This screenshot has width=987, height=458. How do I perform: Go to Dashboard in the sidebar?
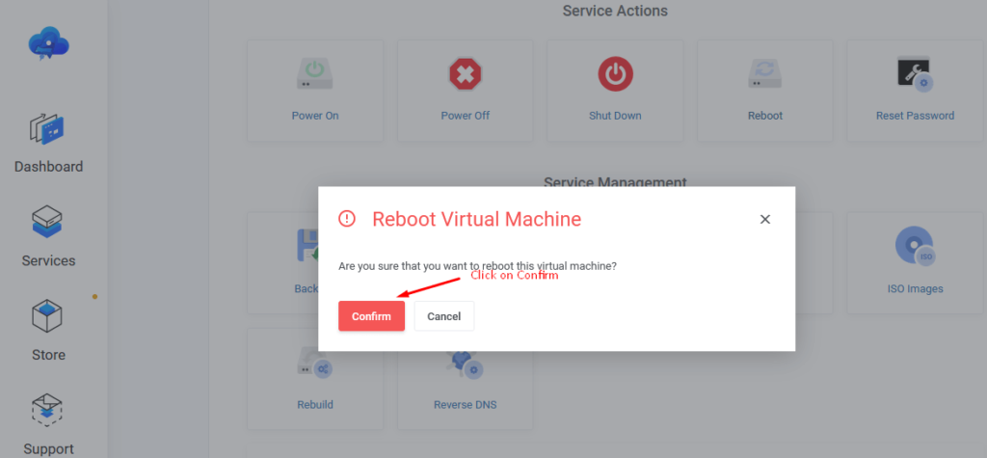coord(48,143)
